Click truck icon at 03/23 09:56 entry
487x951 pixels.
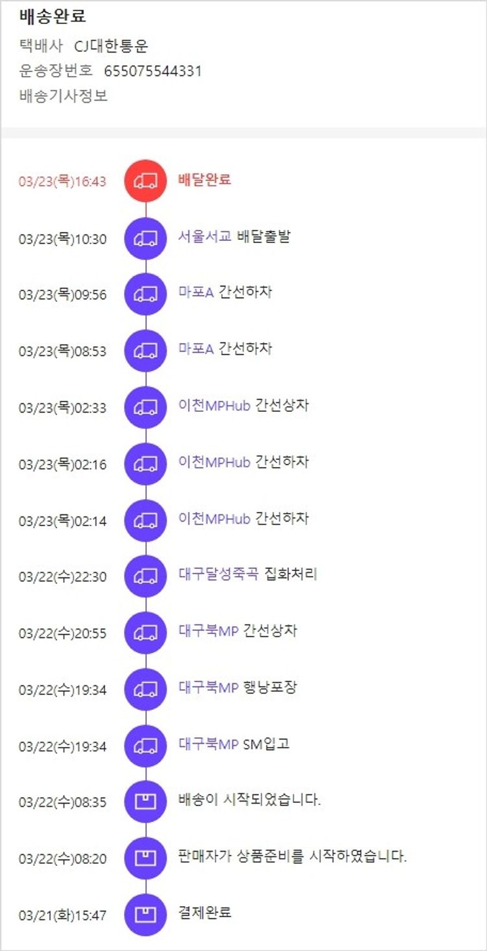point(145,294)
